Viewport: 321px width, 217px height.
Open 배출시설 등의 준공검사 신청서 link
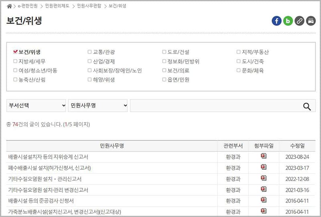tap(41, 201)
